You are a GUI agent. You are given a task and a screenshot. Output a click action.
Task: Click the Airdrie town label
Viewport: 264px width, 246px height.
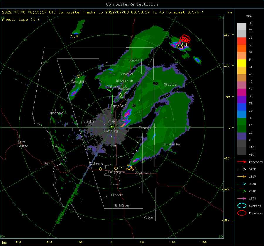[x=116, y=156]
